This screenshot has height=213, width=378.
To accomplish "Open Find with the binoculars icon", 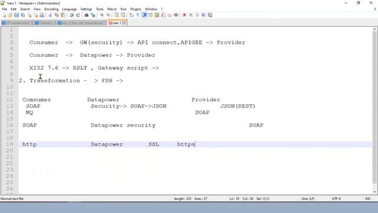I will 86,15.
